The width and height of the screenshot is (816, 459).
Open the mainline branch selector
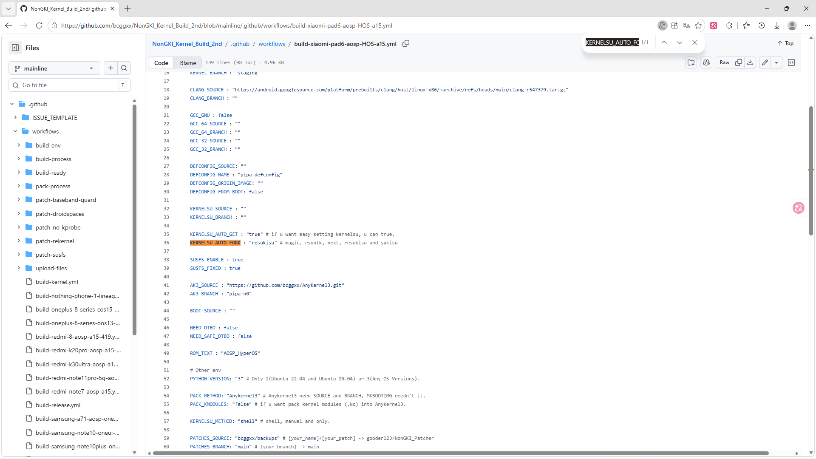(54, 68)
